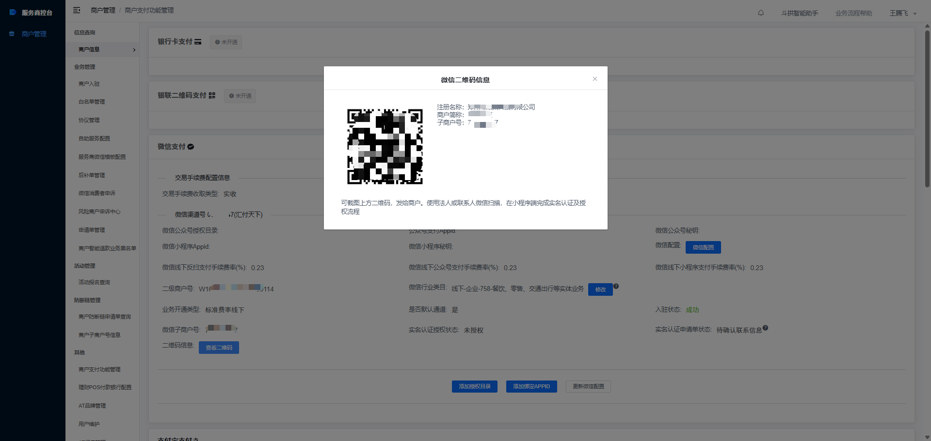
Task: Open 用户维护 menu item
Action: click(89, 424)
